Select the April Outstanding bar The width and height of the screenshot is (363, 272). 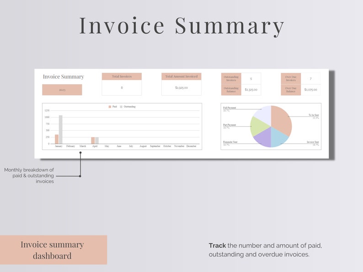(x=97, y=140)
